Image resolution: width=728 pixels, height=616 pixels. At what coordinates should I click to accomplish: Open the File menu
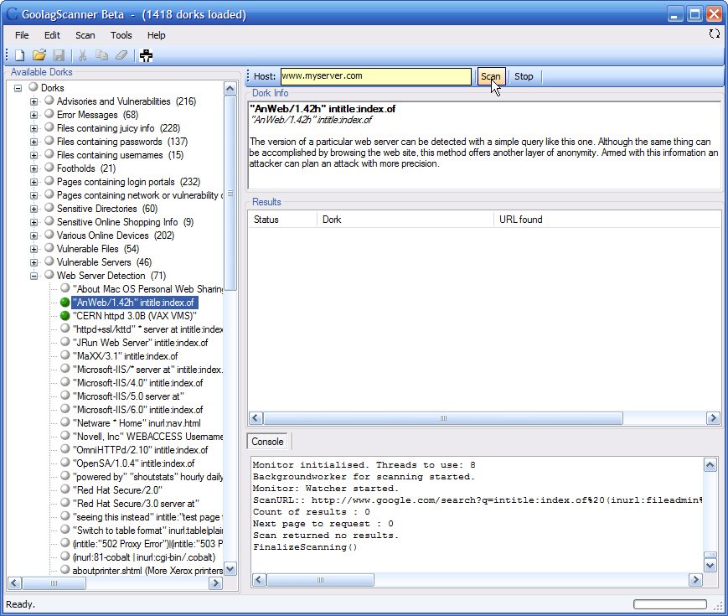click(22, 35)
